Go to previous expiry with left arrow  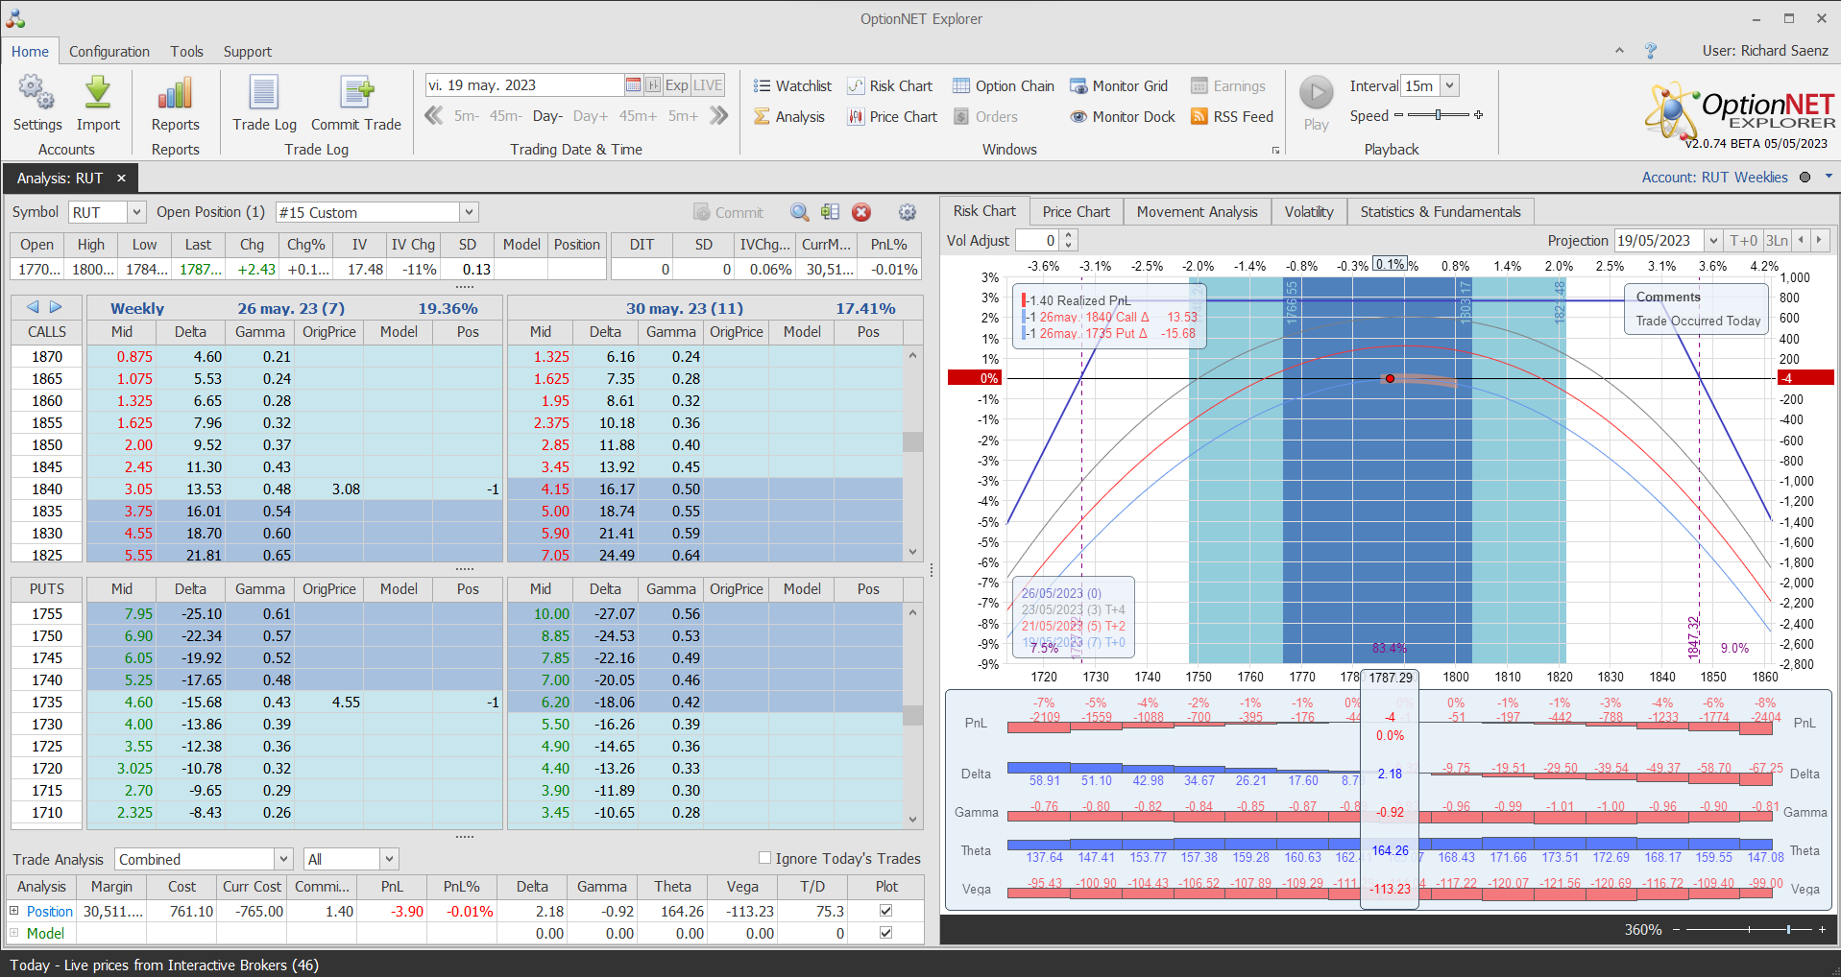coord(33,307)
